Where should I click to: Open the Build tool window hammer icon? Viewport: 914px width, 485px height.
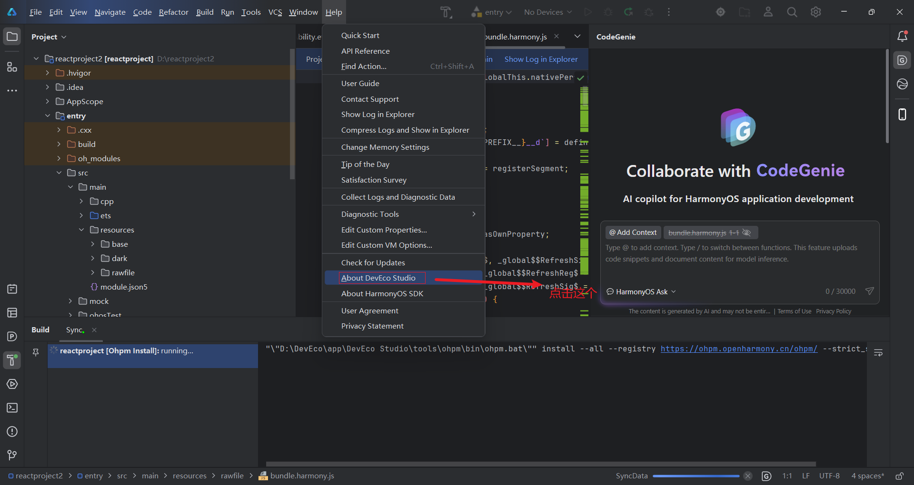[12, 360]
